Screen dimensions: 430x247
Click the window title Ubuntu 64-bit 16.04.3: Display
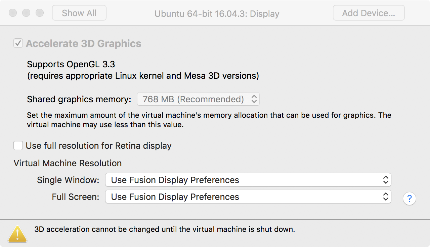tap(217, 14)
